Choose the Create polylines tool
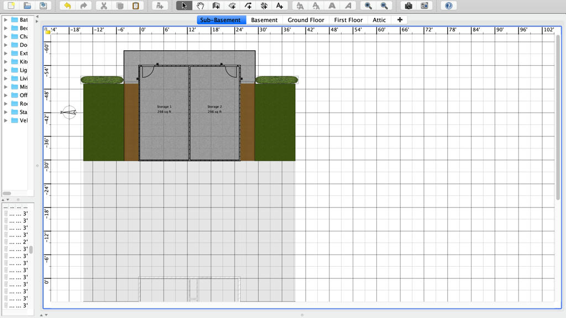 [248, 6]
